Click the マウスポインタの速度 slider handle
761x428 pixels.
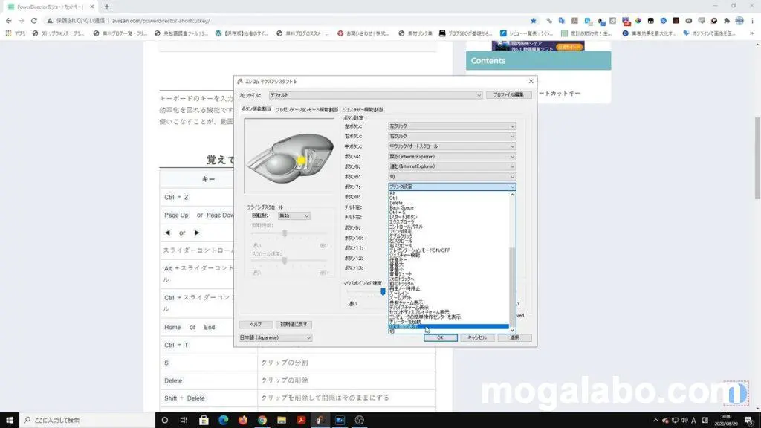(x=383, y=292)
